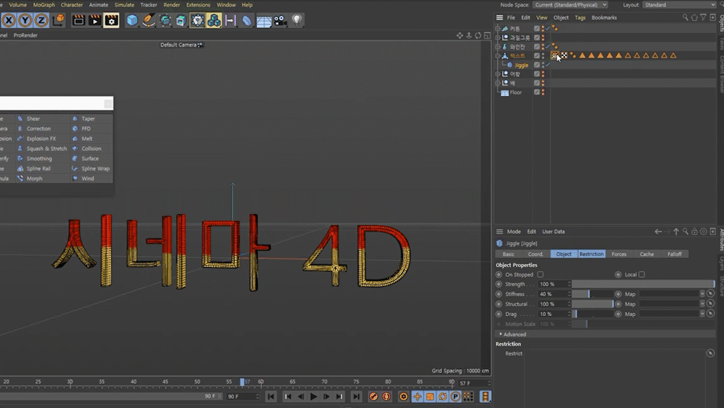Toggle Floor visibility dots
This screenshot has width=724, height=408.
(x=543, y=92)
